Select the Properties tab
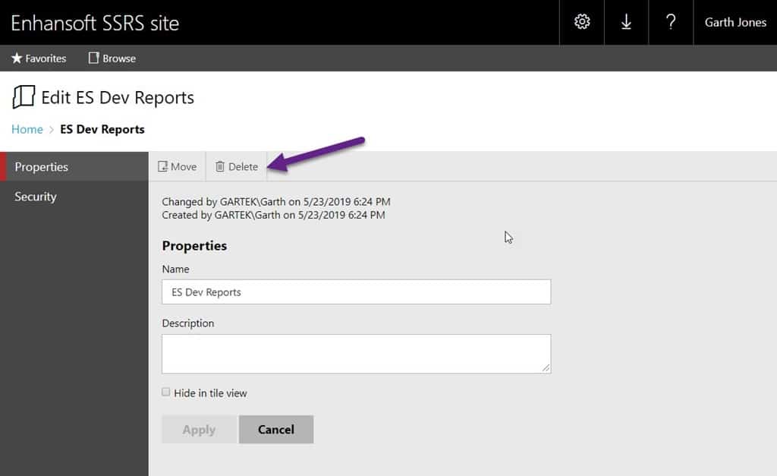 tap(42, 166)
